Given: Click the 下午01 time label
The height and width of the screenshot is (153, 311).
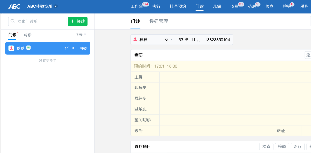Looking at the screenshot, I should [69, 48].
